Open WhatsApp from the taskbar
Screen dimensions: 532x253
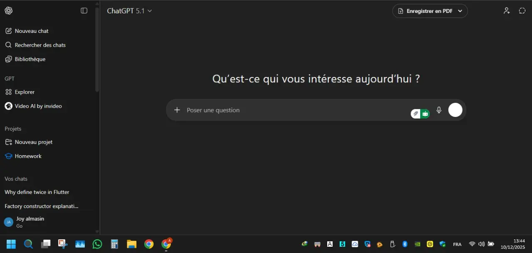97,244
